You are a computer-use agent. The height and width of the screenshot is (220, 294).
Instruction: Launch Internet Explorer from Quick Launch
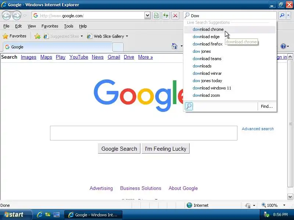(40, 214)
